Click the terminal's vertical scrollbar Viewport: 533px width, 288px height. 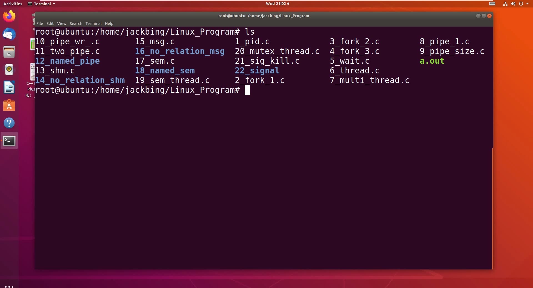coord(492,208)
